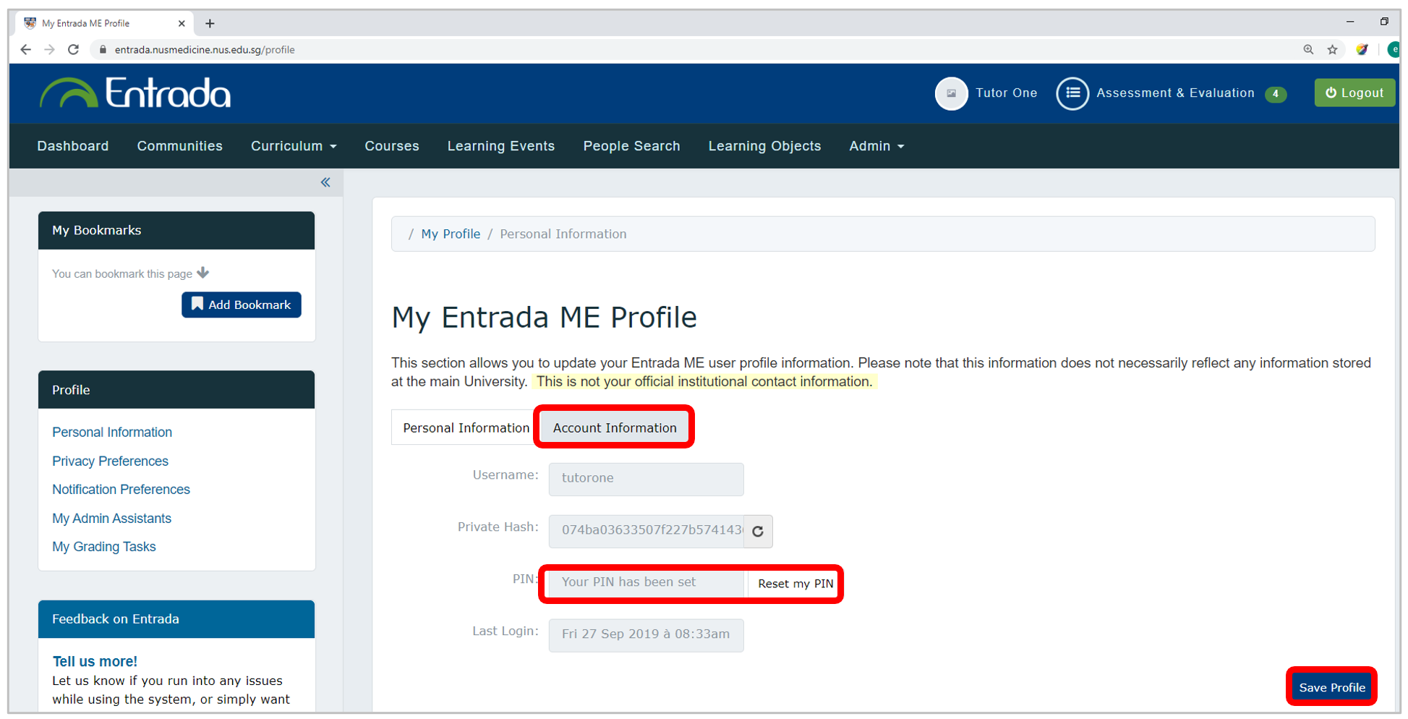Switch to the Personal Information tab
This screenshot has width=1408, height=719.
(x=466, y=428)
